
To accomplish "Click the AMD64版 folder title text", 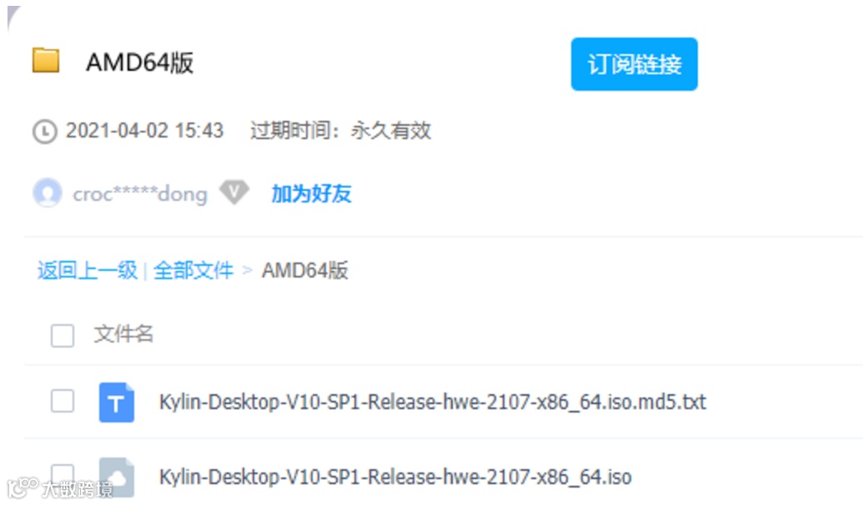I will click(140, 62).
